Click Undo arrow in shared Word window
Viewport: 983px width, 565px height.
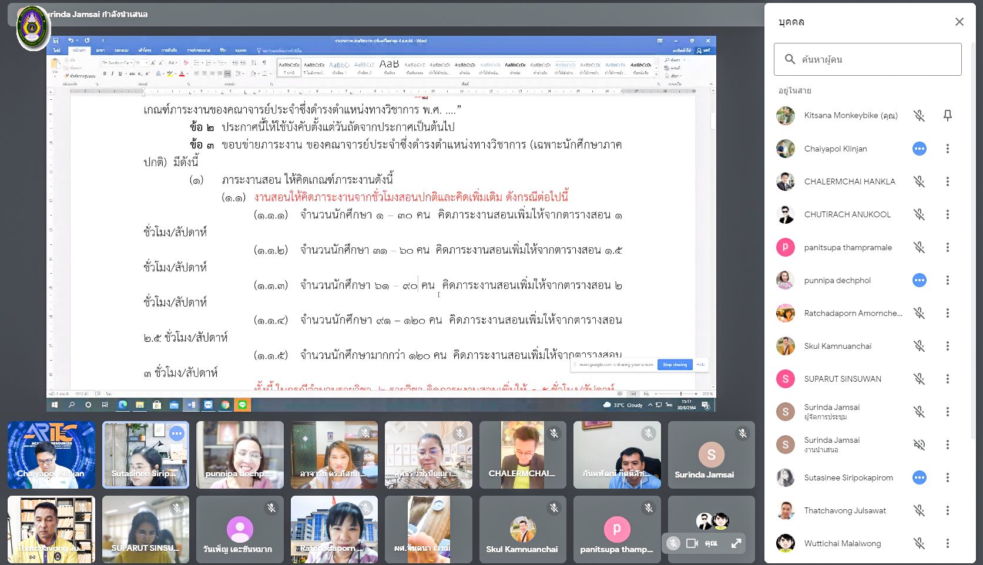(71, 41)
